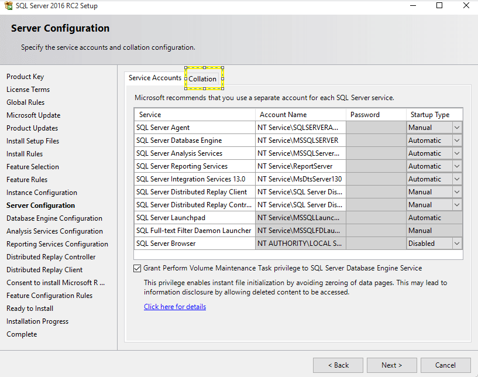Image resolution: width=478 pixels, height=377 pixels.
Task: Switch to the Collation tab
Action: pos(202,78)
